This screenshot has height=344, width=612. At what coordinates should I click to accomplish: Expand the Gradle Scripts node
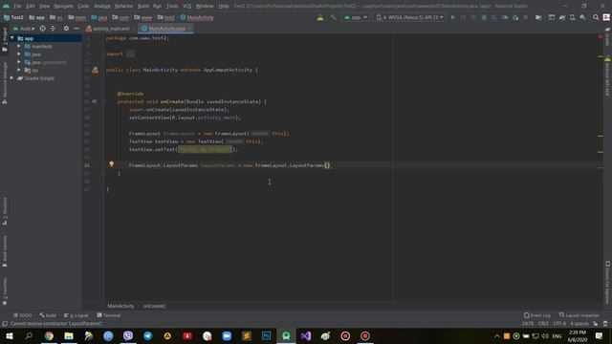tap(12, 78)
